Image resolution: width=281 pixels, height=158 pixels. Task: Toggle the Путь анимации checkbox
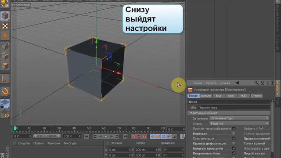pos(234,139)
